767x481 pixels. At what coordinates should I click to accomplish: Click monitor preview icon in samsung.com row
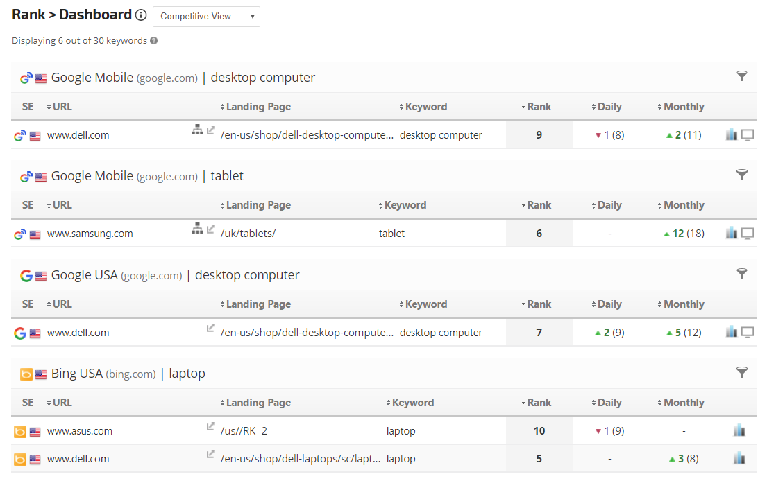click(x=748, y=234)
